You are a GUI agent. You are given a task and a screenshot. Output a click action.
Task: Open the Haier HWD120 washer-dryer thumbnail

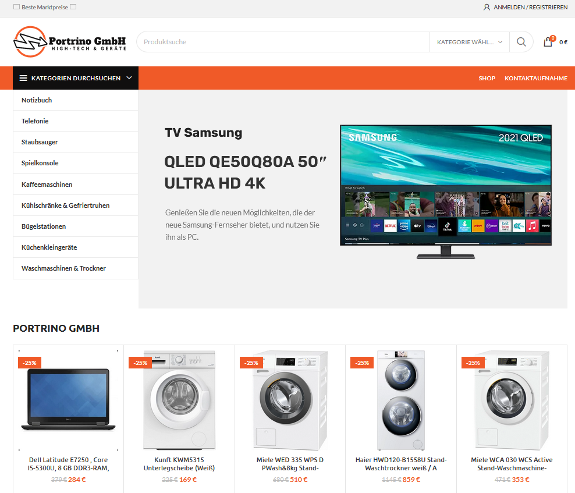coord(401,400)
